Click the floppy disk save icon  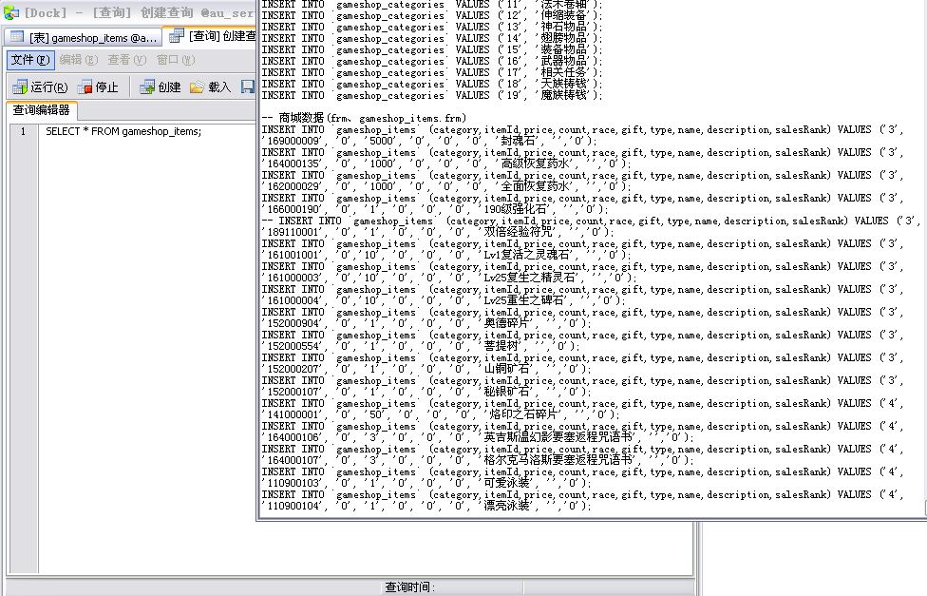[x=248, y=87]
